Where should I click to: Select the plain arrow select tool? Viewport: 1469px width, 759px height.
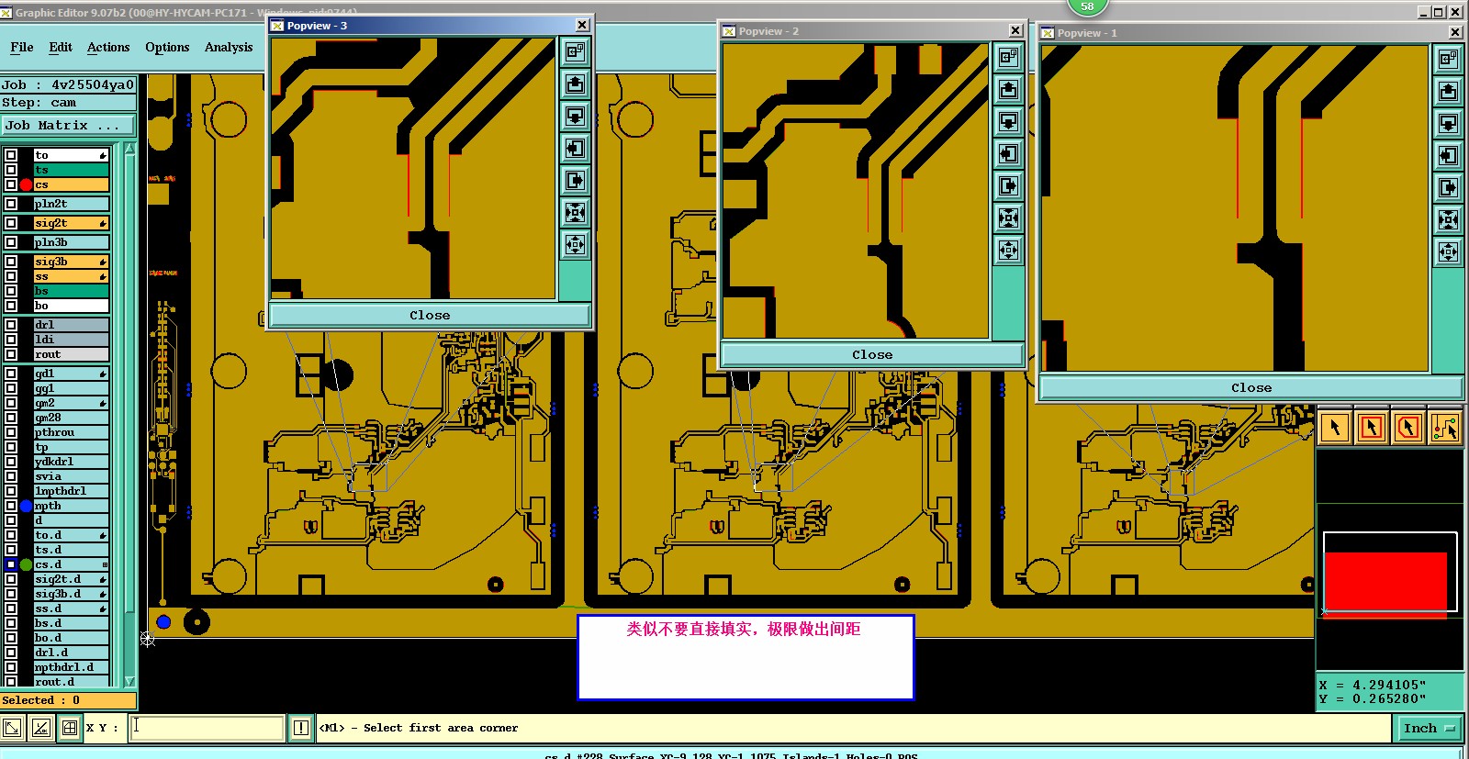[x=1335, y=428]
